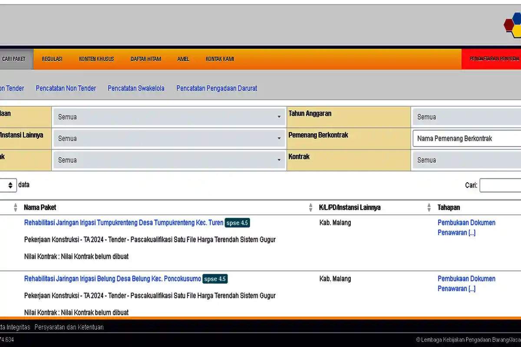Click the Nama Pemenang Berkontrak input field
Viewport: 521px width, 347px height.
(467, 139)
